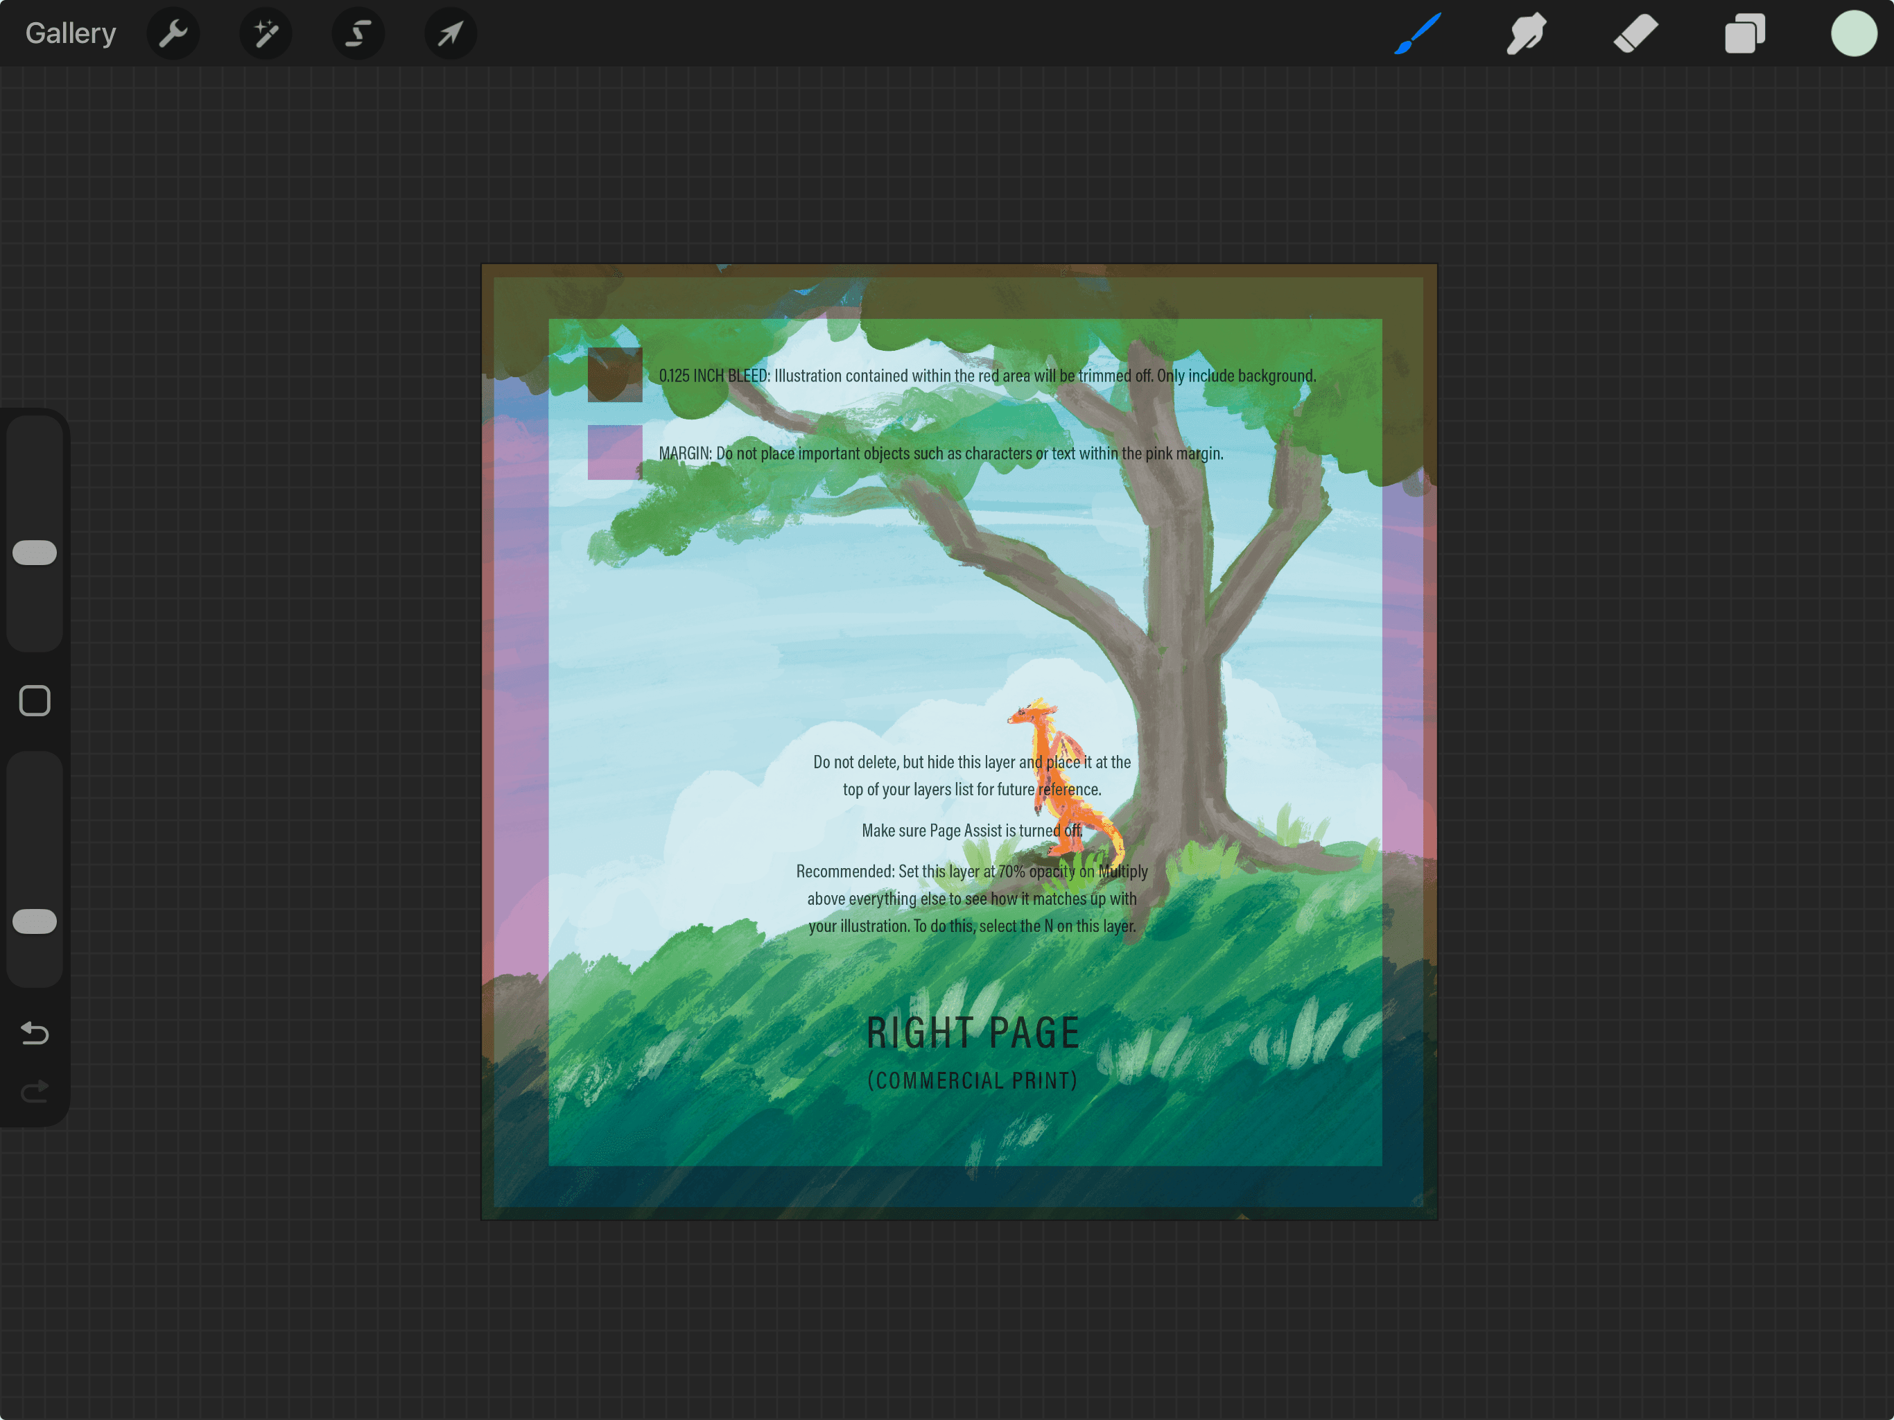Image resolution: width=1894 pixels, height=1420 pixels.
Task: Open the Adjustments magic wand menu
Action: pos(266,33)
